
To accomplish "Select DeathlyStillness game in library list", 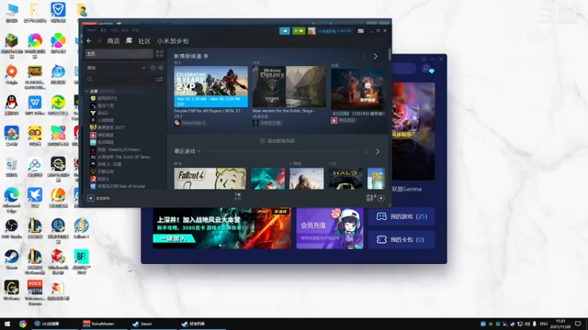I will pyautogui.click(x=115, y=150).
